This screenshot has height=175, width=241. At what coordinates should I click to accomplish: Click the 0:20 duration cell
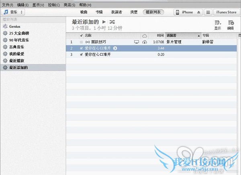(161, 55)
